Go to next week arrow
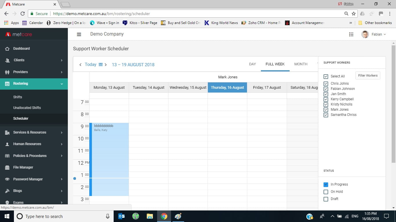 [106, 65]
